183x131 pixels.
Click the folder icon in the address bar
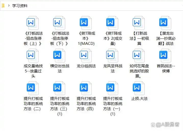(3, 6)
